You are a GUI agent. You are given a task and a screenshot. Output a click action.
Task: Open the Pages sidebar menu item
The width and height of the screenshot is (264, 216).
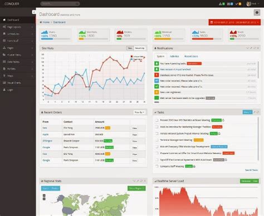(x=18, y=48)
